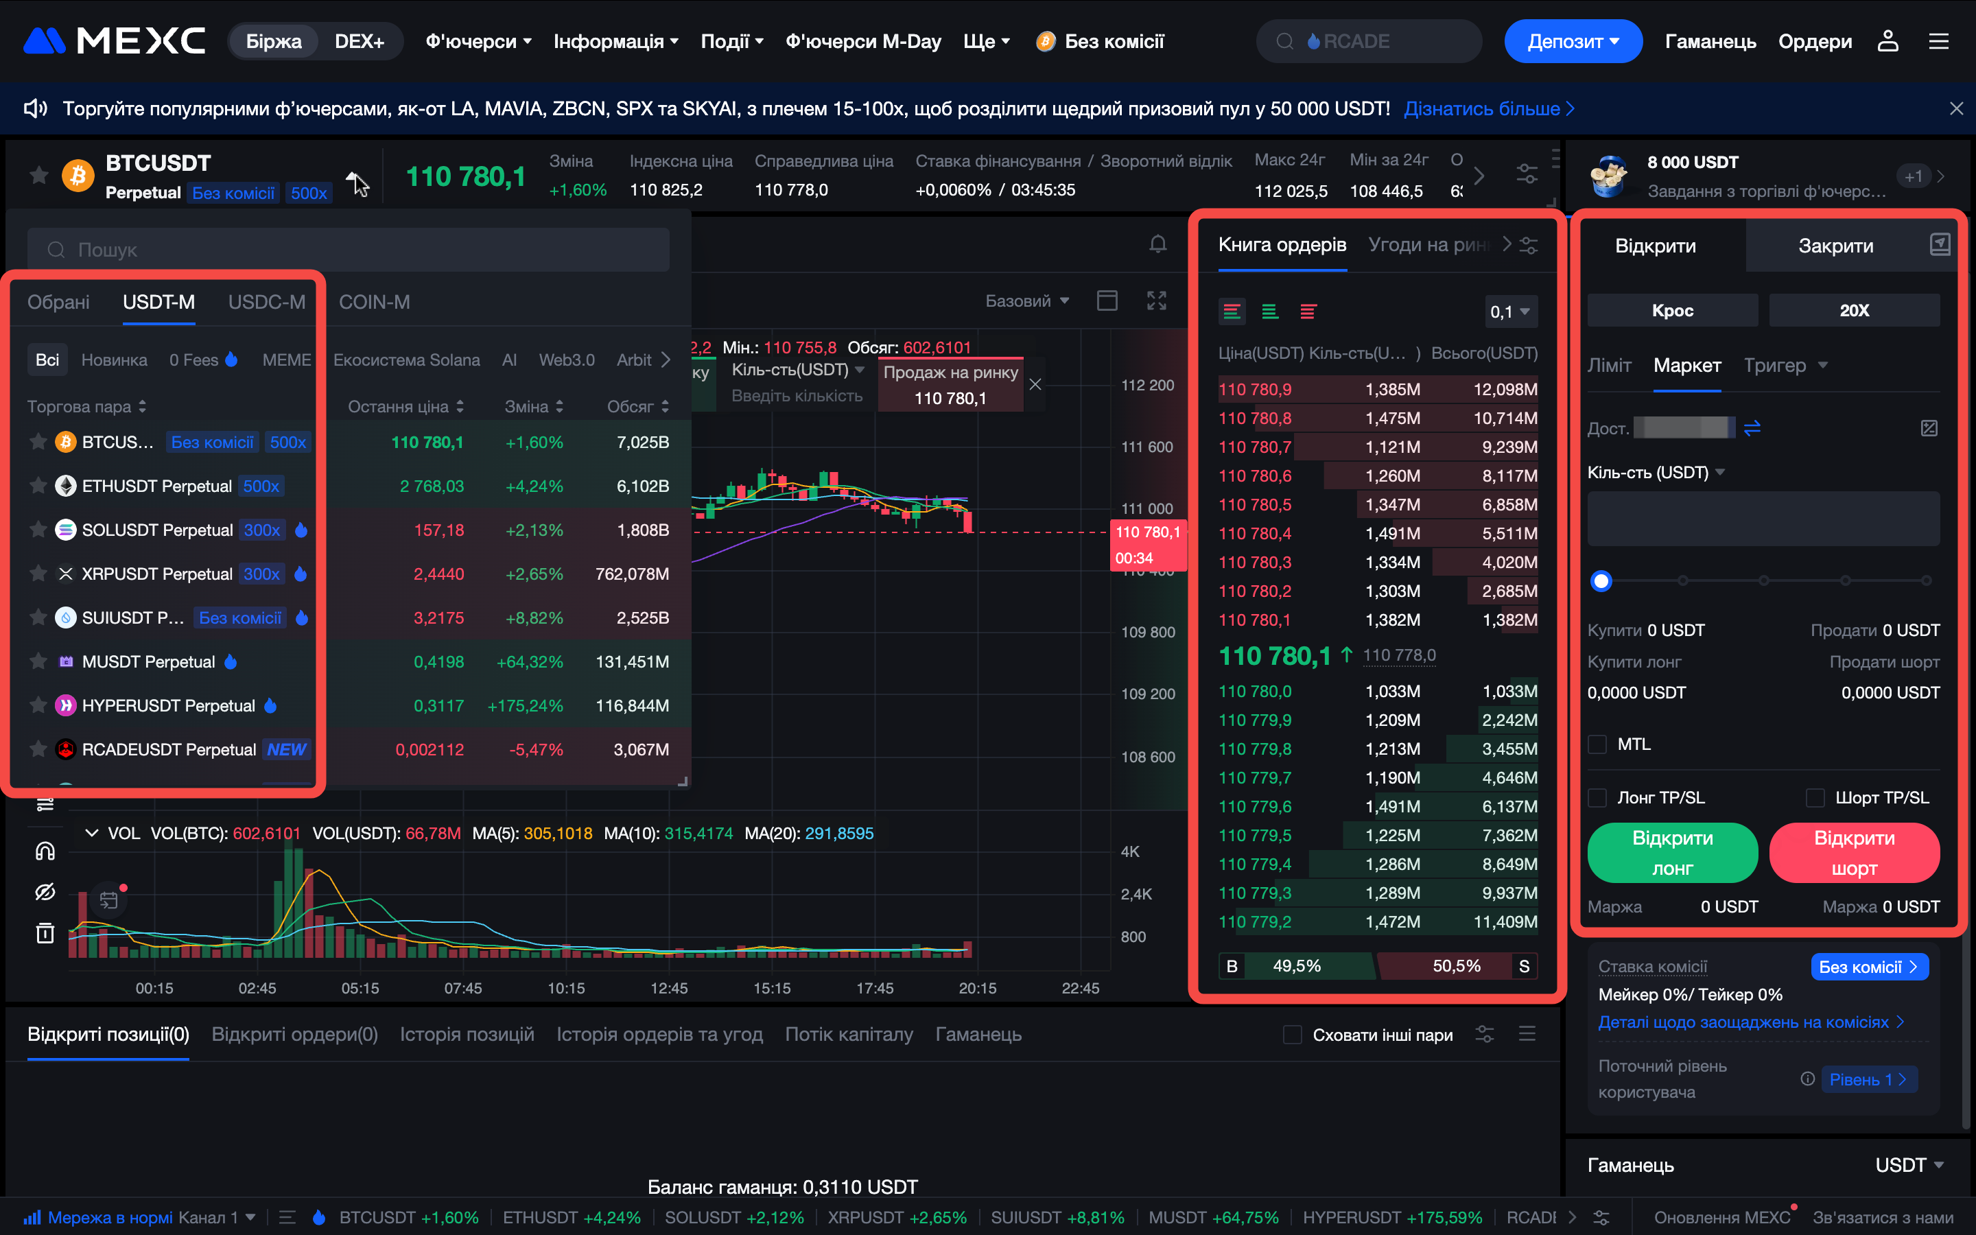Adjust 20X leverage button
The width and height of the screenshot is (1976, 1235).
click(x=1855, y=310)
